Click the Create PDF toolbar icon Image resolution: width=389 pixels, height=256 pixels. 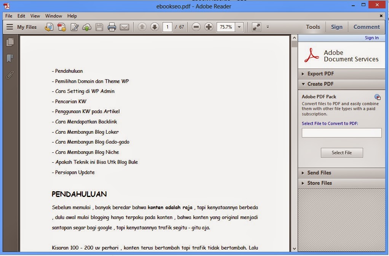[x=62, y=27]
